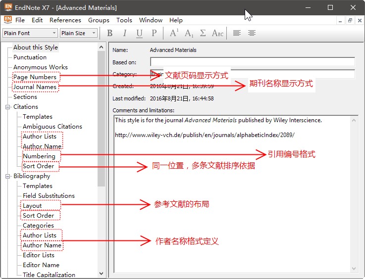Open the References menu

click(x=65, y=20)
